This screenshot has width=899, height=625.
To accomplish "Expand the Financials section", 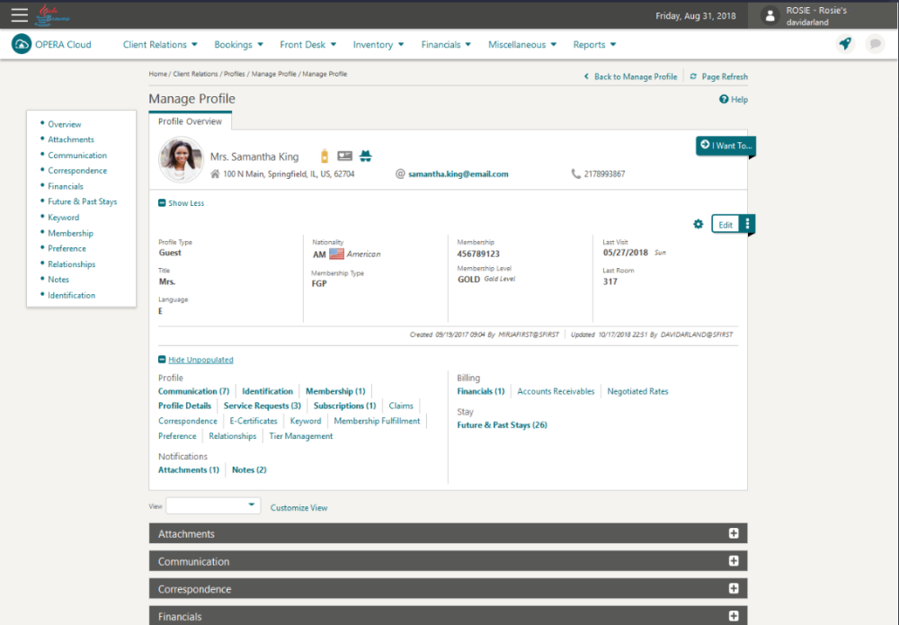I will pos(734,616).
